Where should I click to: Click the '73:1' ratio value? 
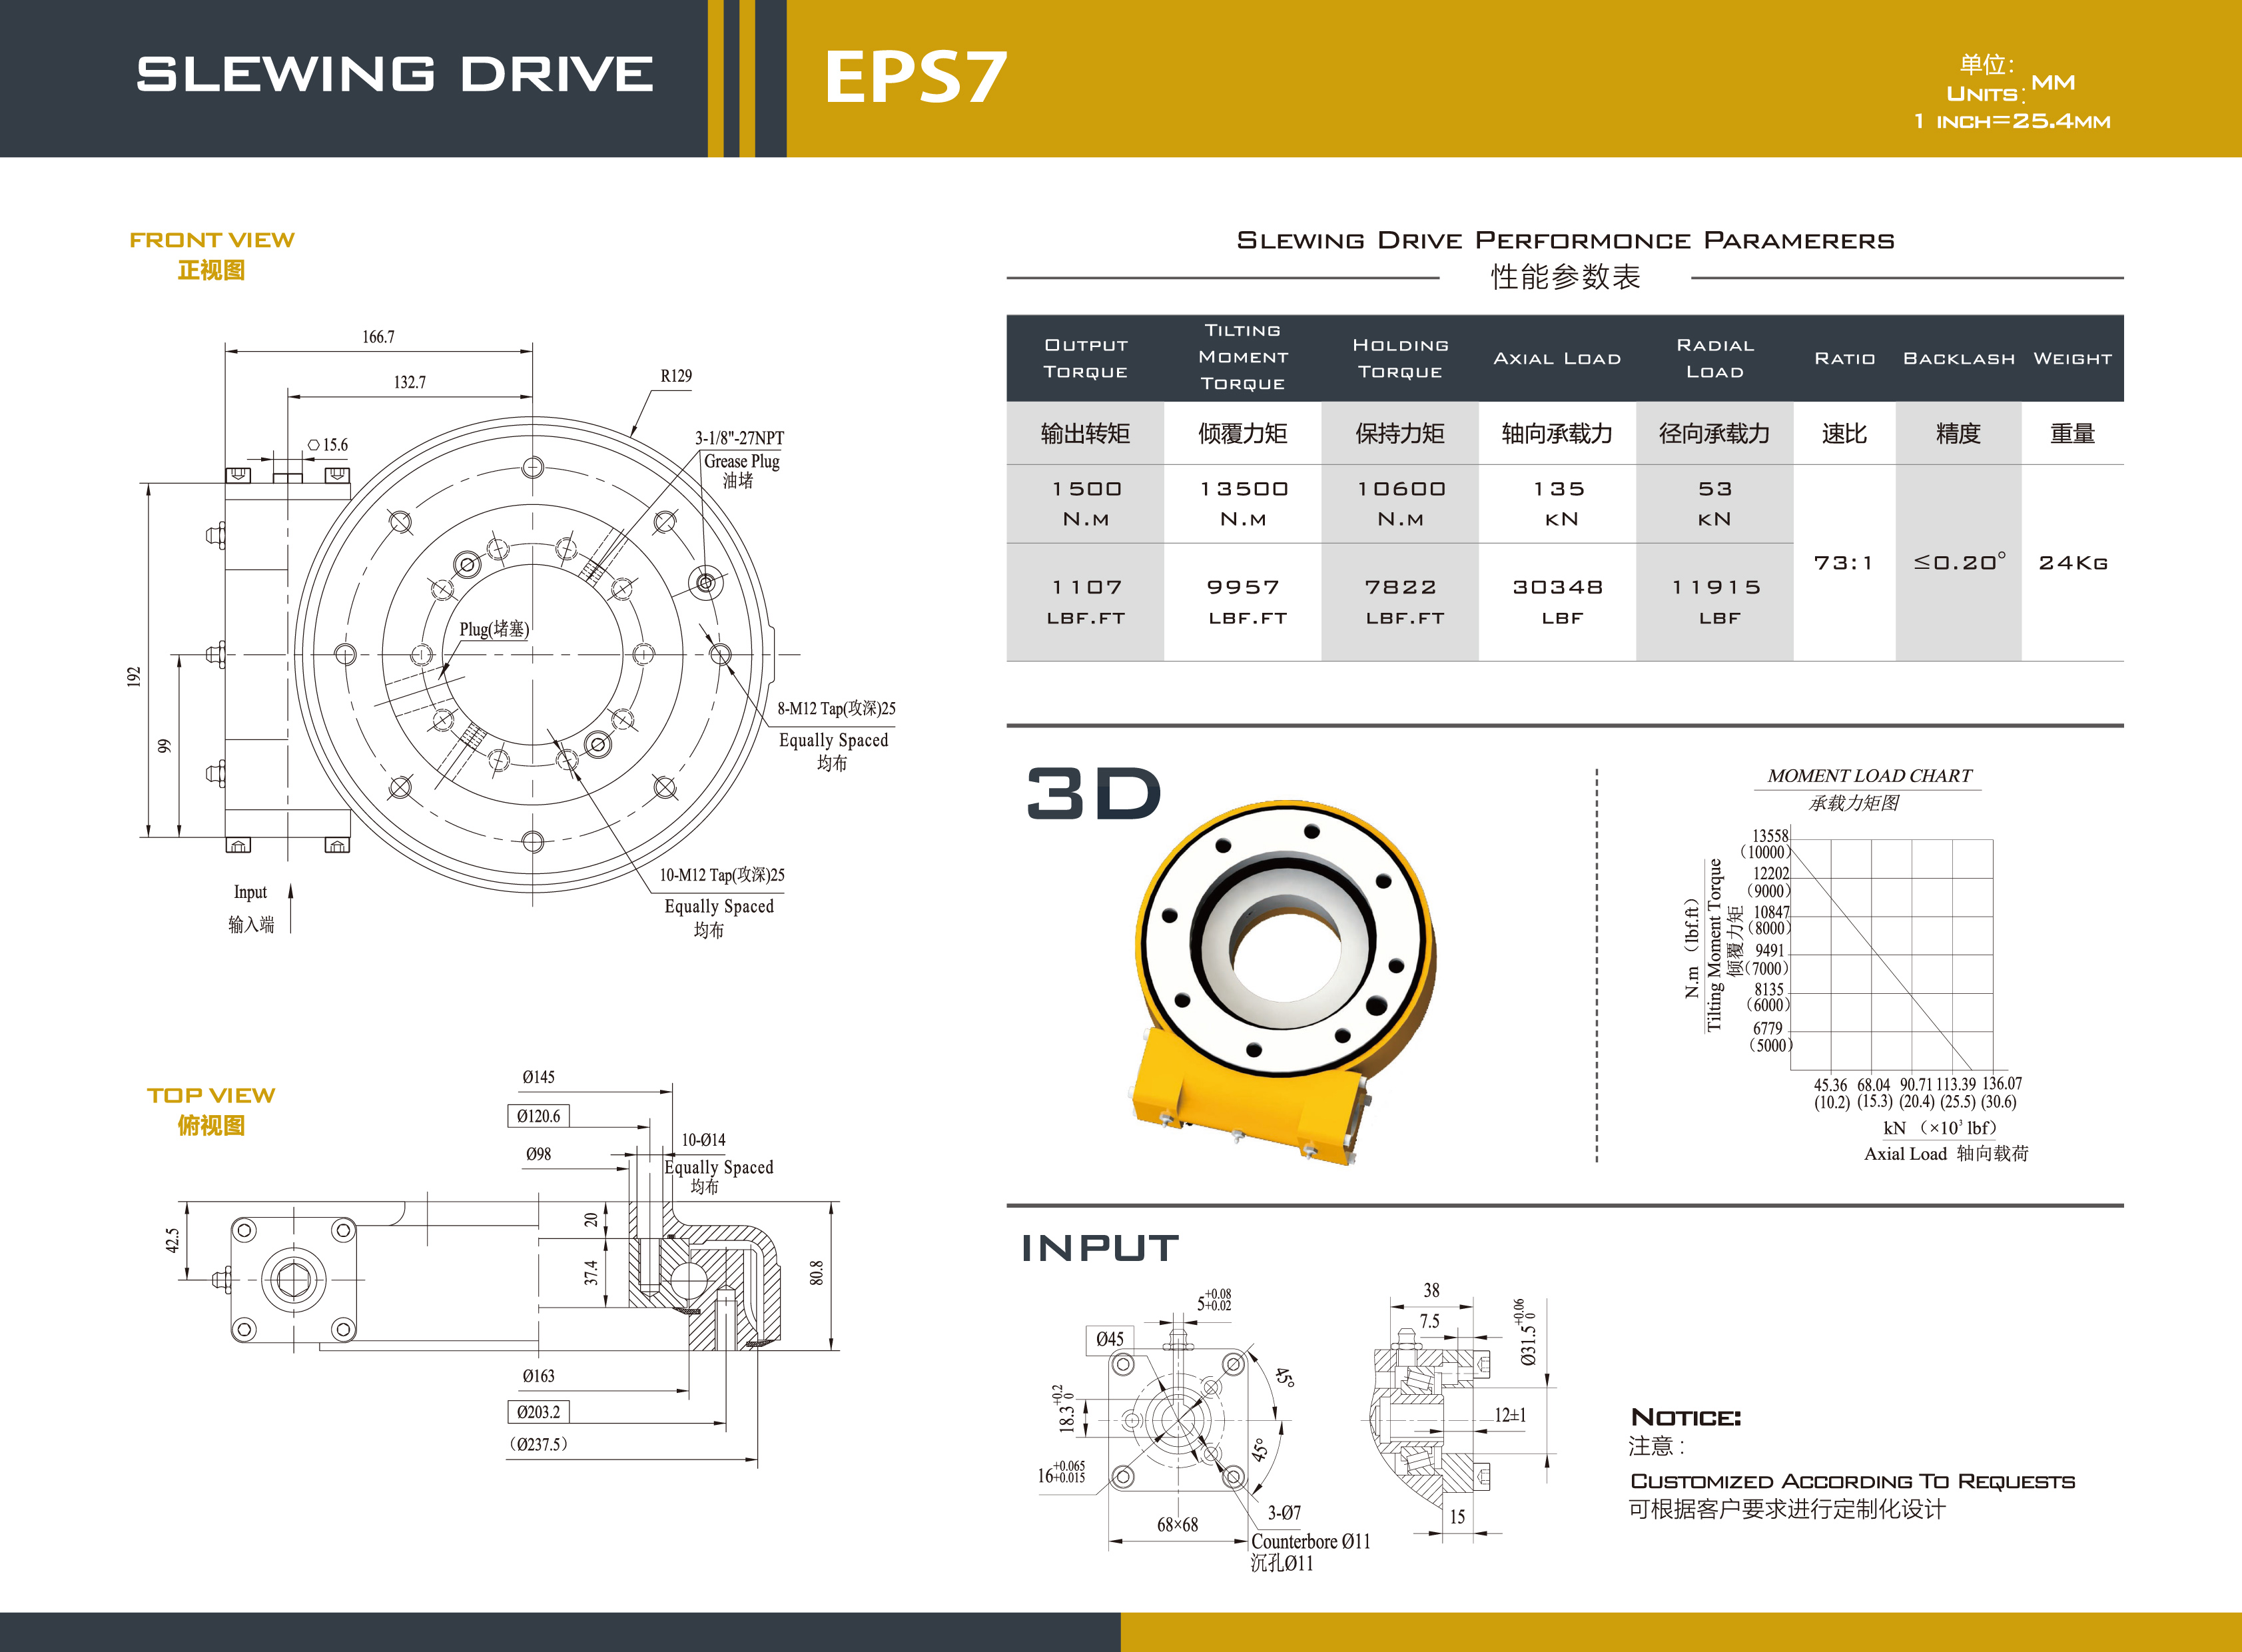pos(1843,563)
